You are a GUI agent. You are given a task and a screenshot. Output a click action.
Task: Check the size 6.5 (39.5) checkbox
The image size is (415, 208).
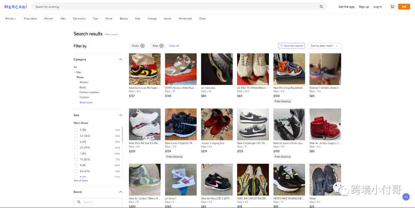(x=76, y=148)
